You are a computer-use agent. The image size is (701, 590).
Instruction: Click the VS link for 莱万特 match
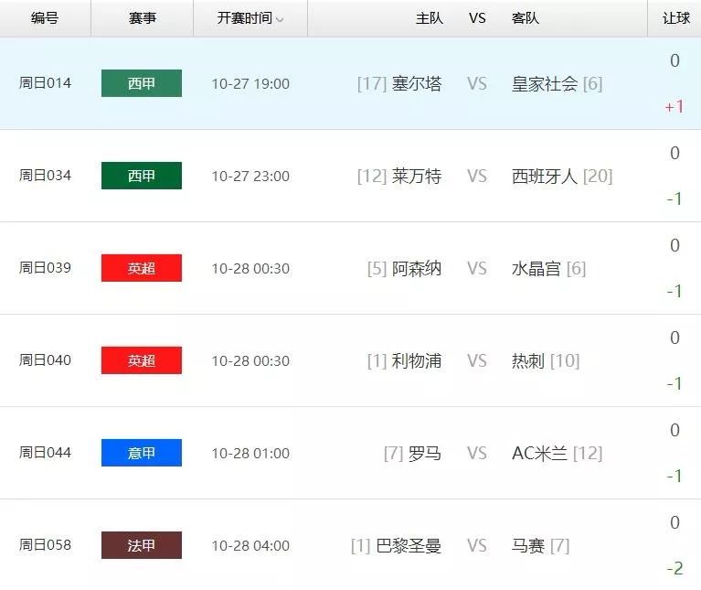[477, 177]
